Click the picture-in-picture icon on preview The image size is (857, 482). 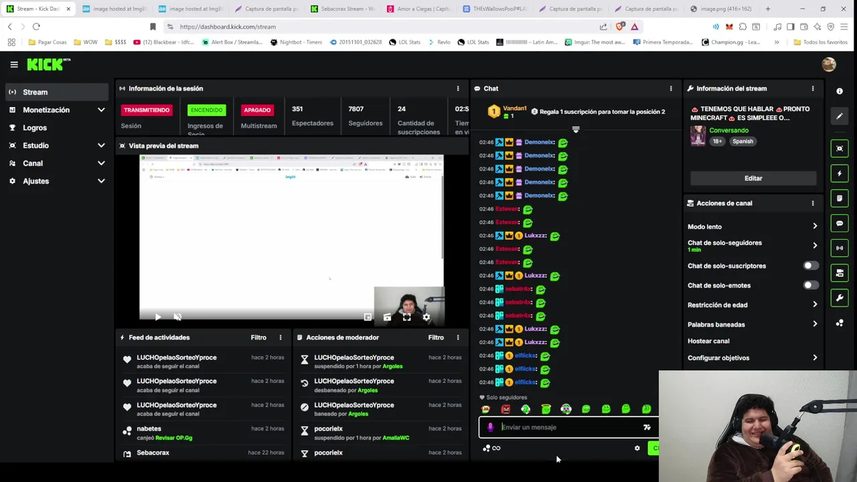[368, 317]
